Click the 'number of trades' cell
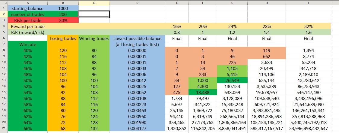The width and height of the screenshot is (339, 133). point(27,14)
